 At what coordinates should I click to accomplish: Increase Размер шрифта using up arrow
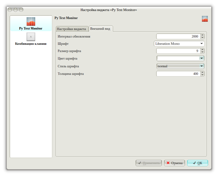click(202, 49)
